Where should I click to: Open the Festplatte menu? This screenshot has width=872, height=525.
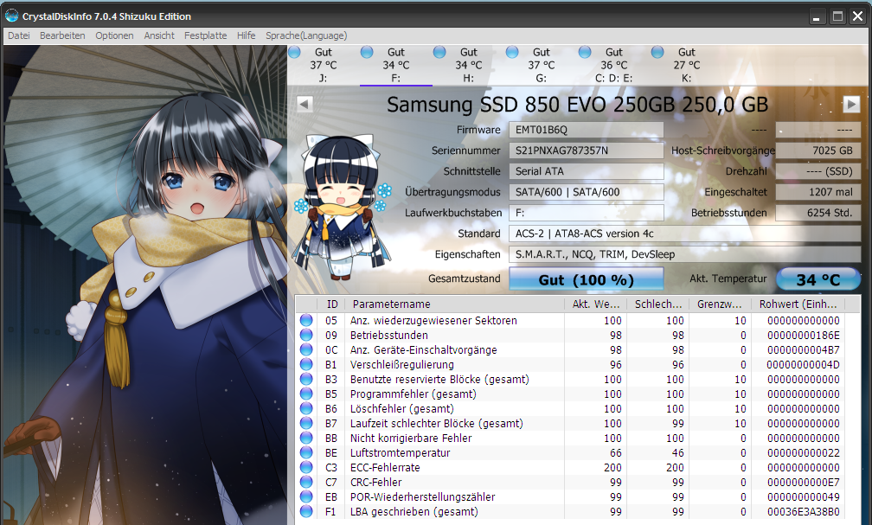click(x=206, y=35)
